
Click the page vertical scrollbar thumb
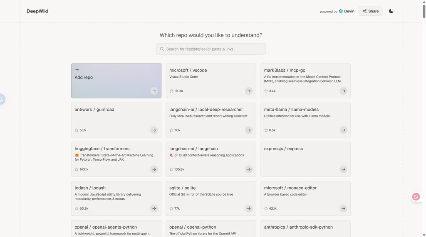click(424, 11)
